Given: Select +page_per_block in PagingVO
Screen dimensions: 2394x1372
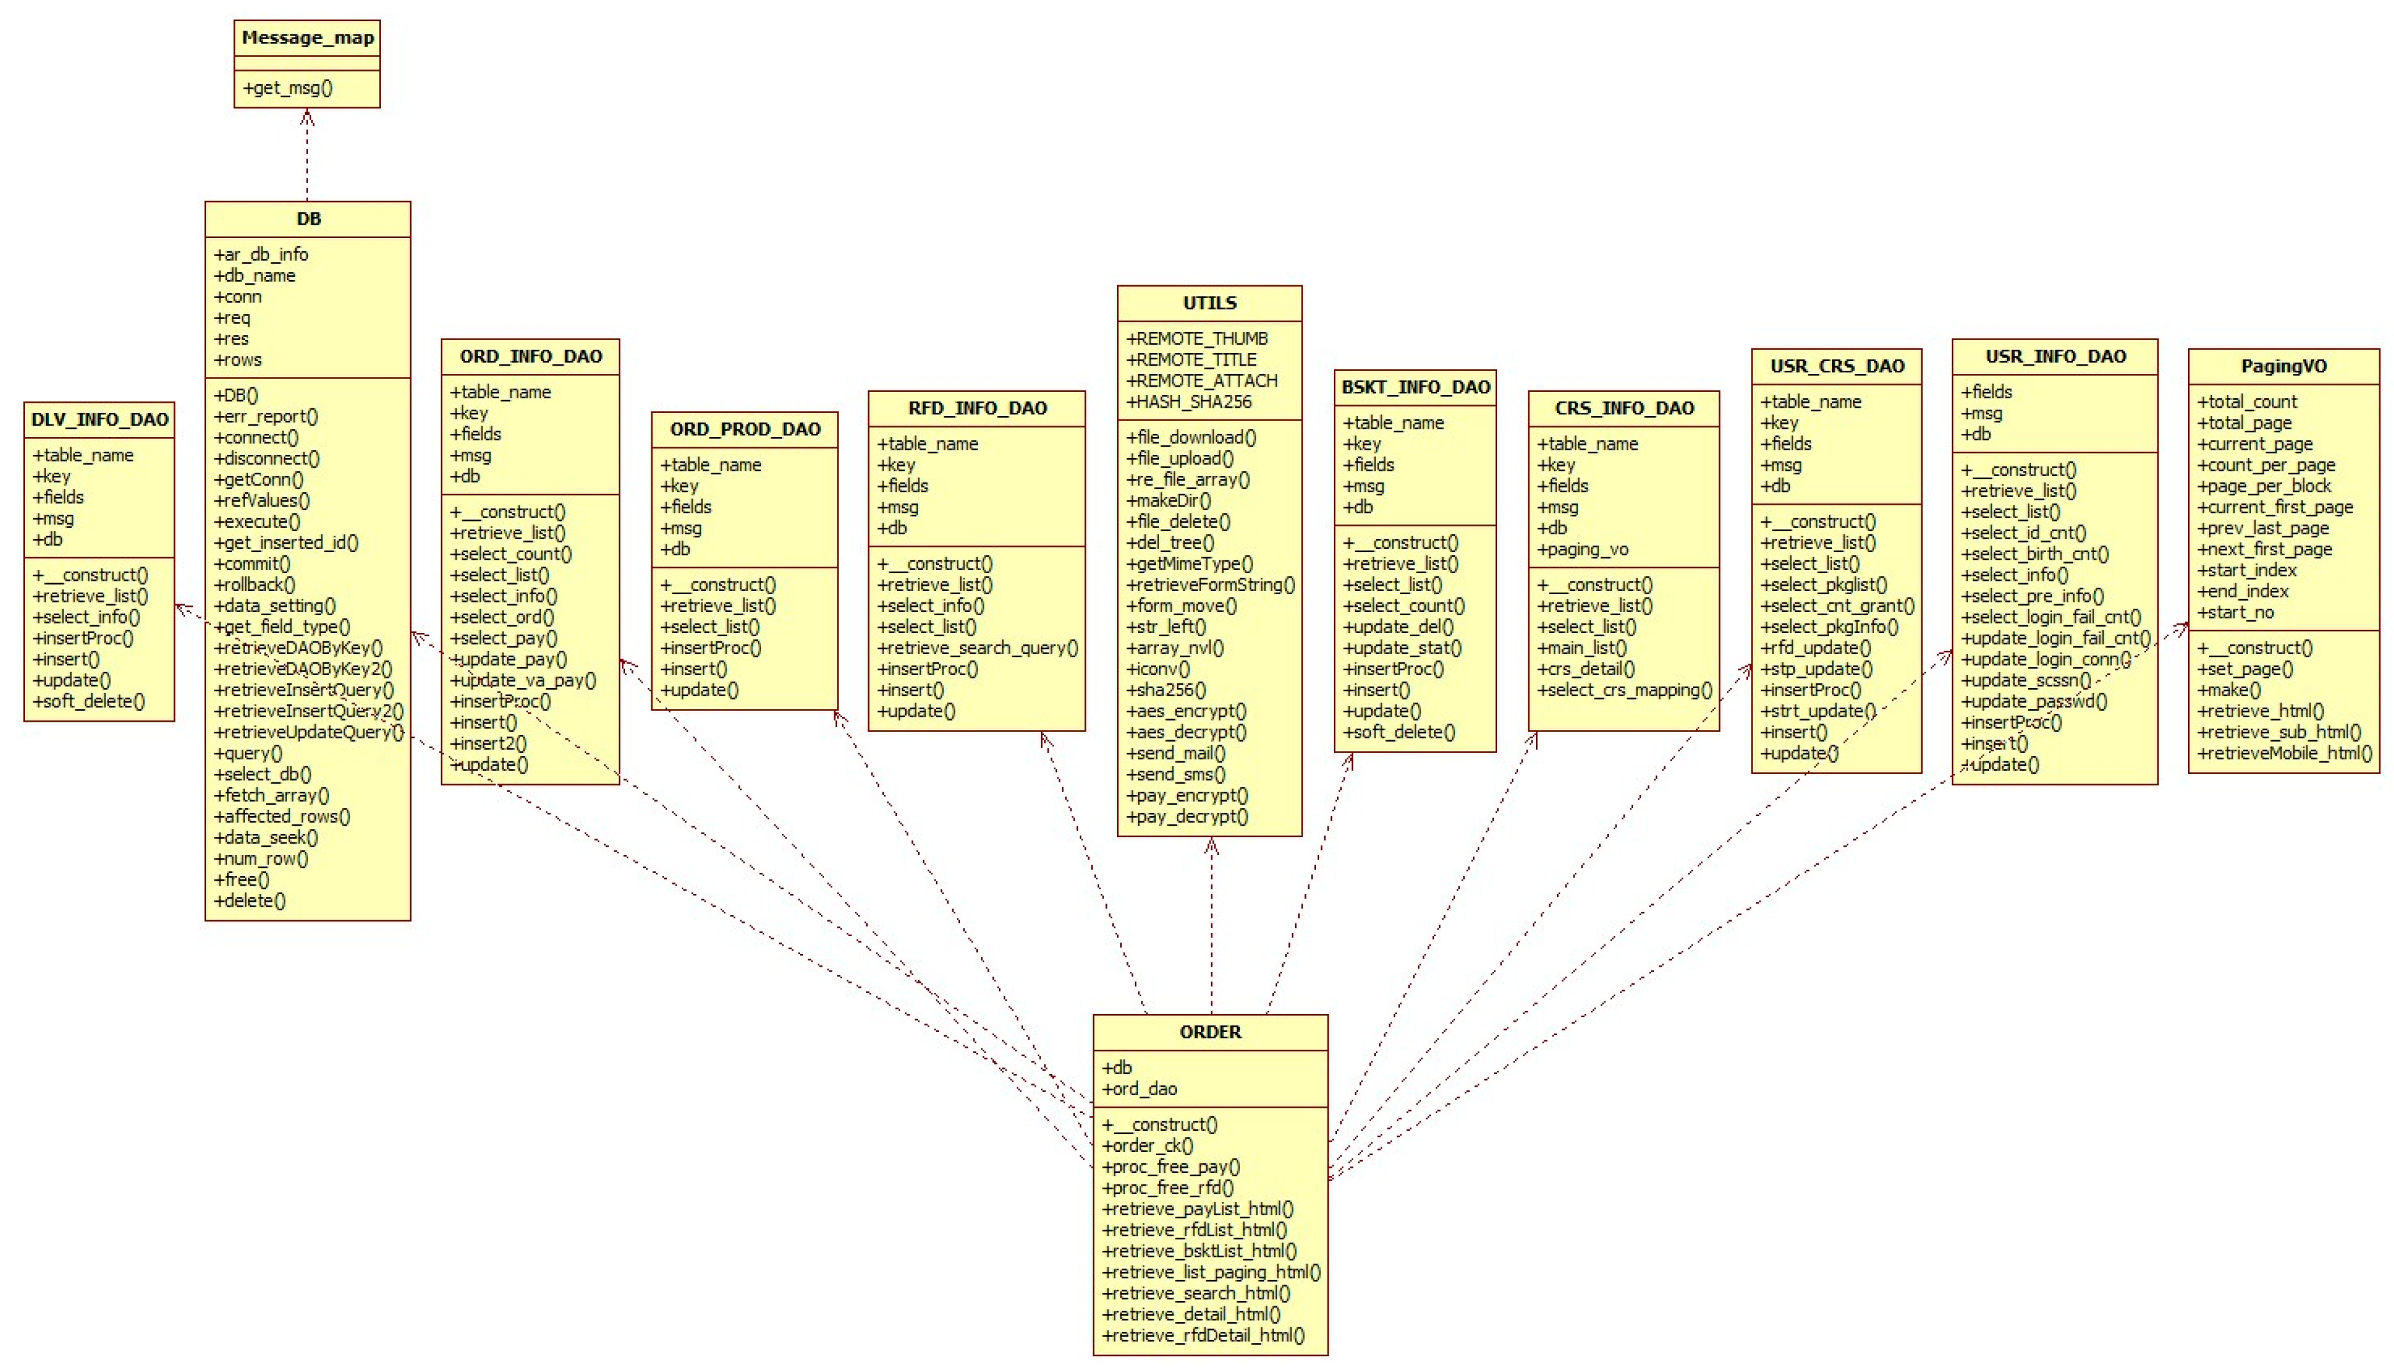Looking at the screenshot, I should 2264,486.
